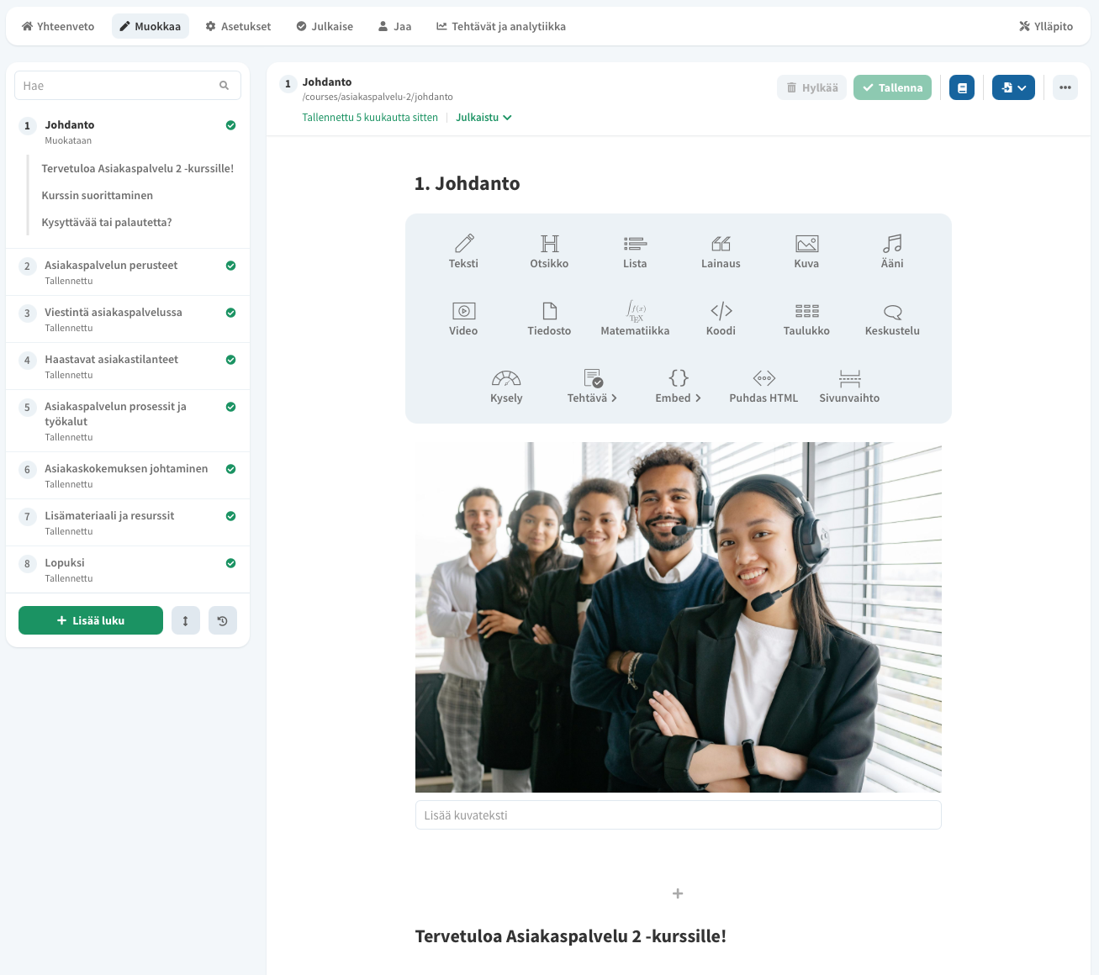Image resolution: width=1099 pixels, height=975 pixels.
Task: Insert a Matematiikka equation block
Action: [635, 318]
